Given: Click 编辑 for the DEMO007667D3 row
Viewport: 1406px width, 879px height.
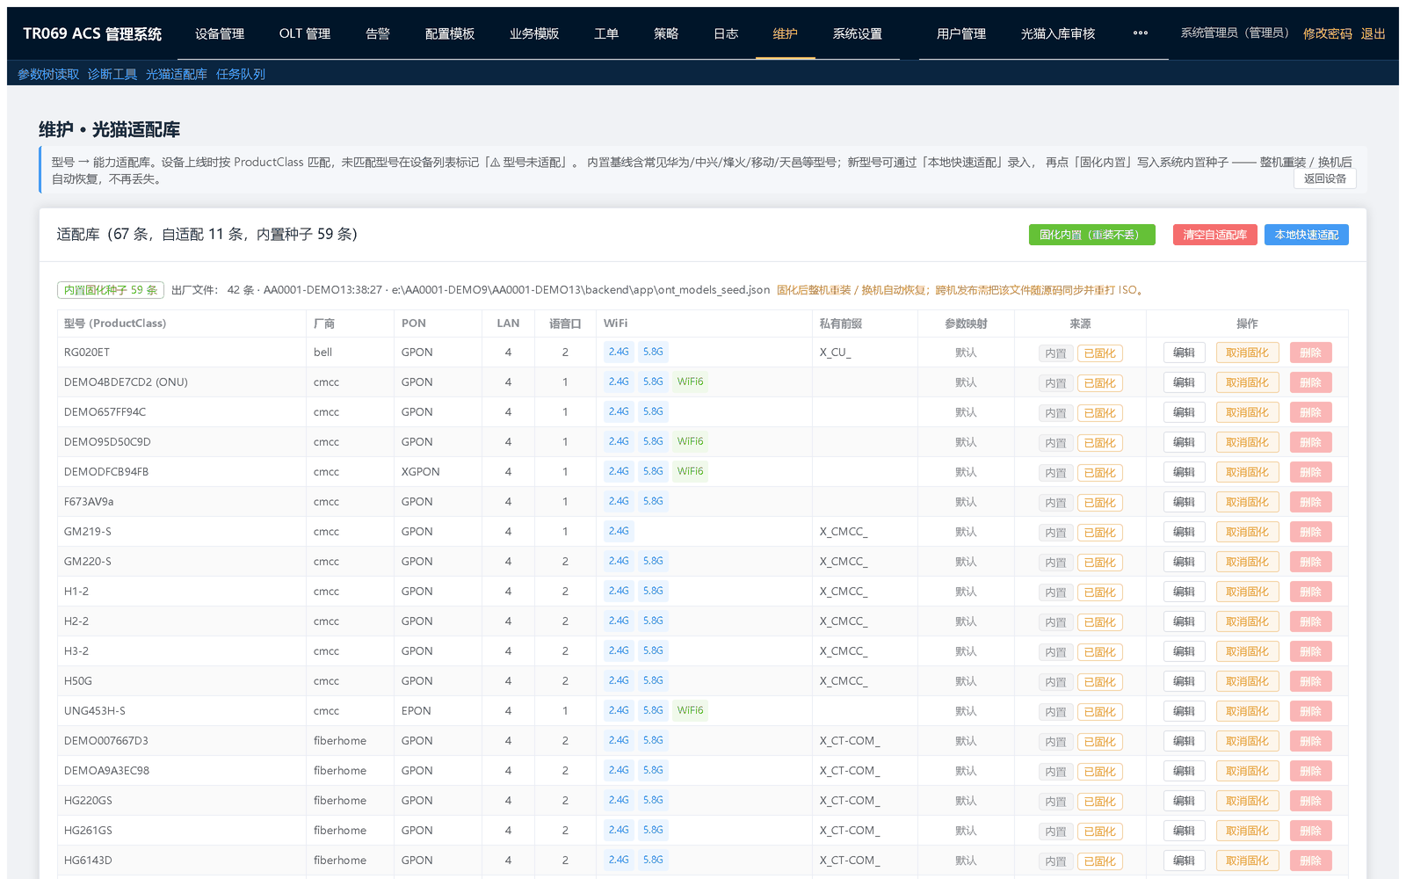Looking at the screenshot, I should coord(1185,741).
